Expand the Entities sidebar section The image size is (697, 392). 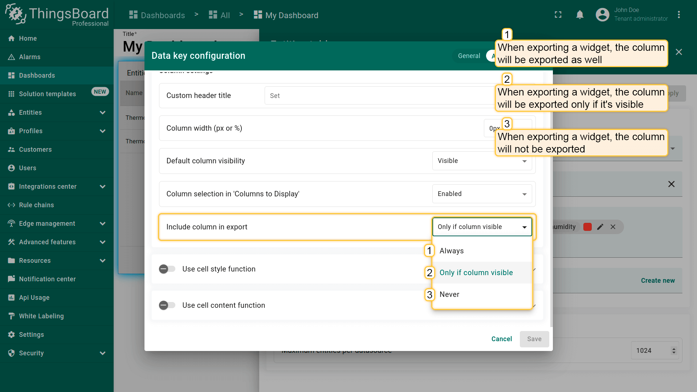tap(102, 113)
